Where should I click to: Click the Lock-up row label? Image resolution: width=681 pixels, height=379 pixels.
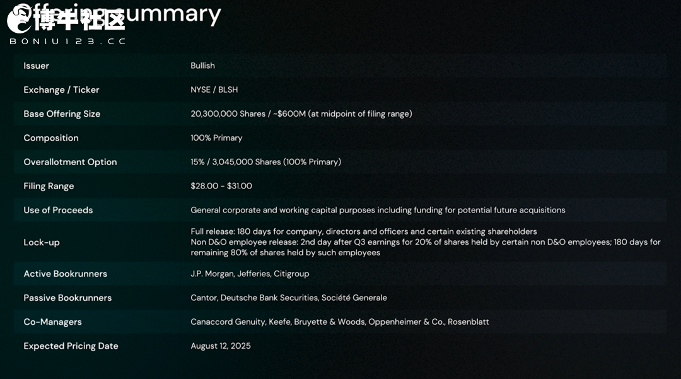(x=41, y=242)
